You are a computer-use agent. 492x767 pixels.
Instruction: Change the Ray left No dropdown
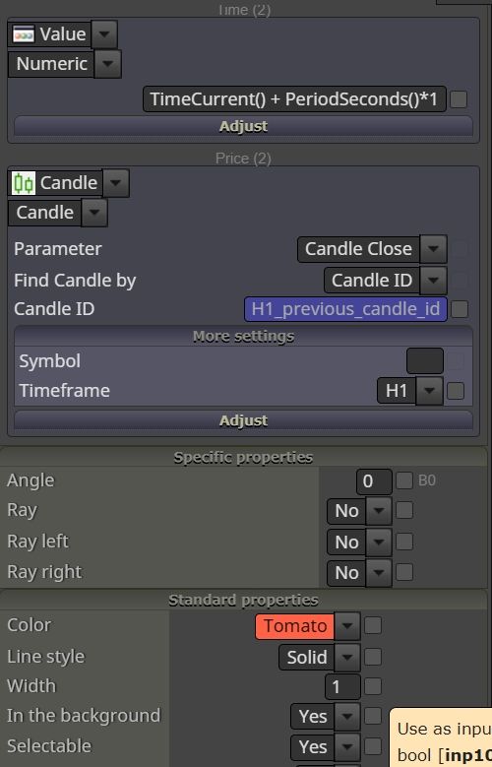click(x=379, y=542)
